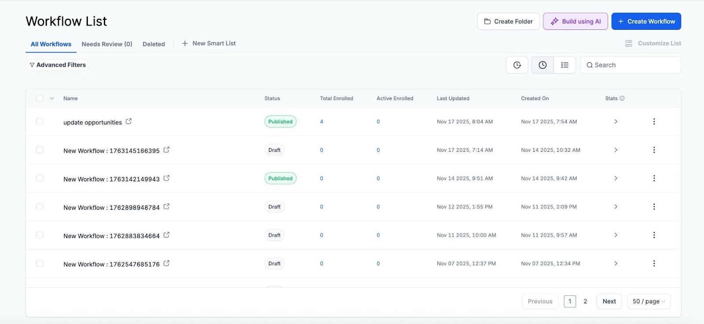This screenshot has height=324, width=704.
Task: Tick the checkbox for update opportunities
Action: (40, 122)
